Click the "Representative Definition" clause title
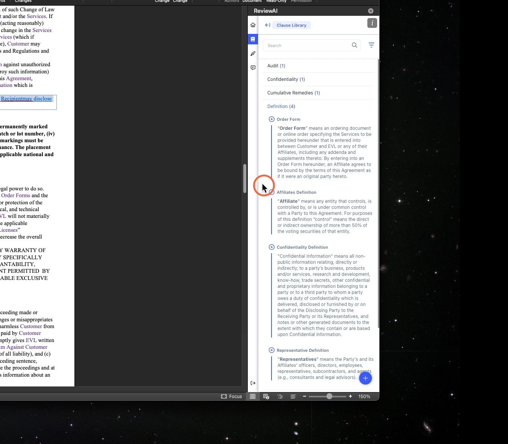This screenshot has width=508, height=444. [x=303, y=350]
